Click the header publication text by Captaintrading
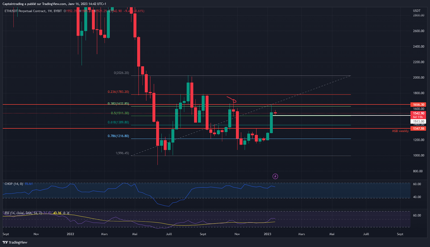This screenshot has height=247, width=430. coord(54,4)
